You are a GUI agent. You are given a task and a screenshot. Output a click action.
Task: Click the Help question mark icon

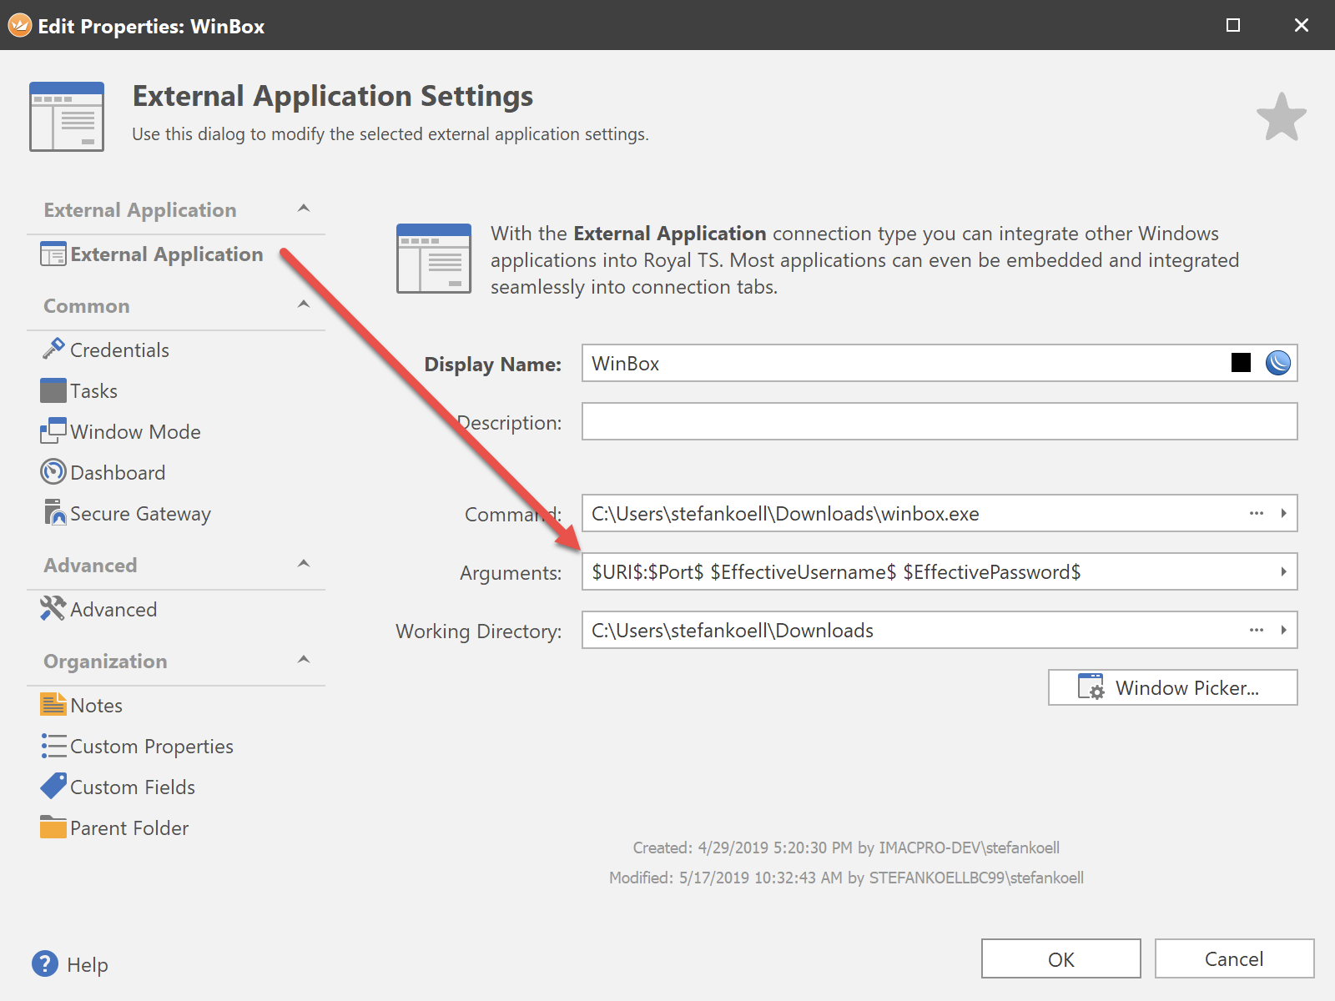[45, 964]
